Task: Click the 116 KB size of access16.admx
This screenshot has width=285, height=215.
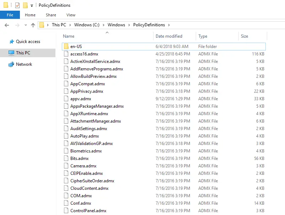Action: (x=258, y=54)
